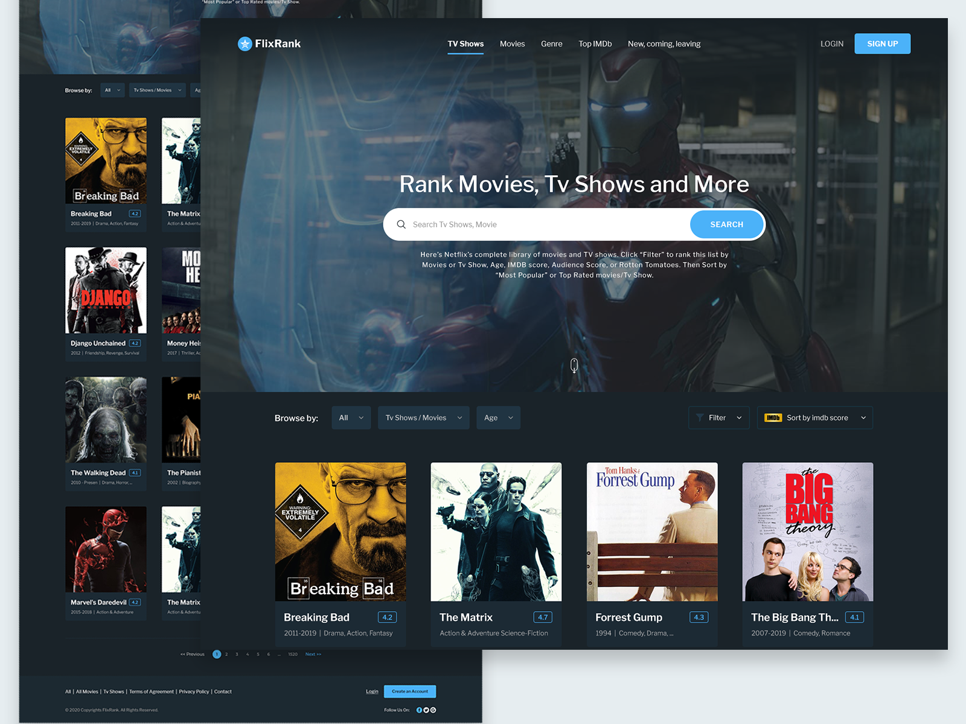Click the scroll-down mouse icon in hero
This screenshot has height=724, width=966.
tap(574, 365)
